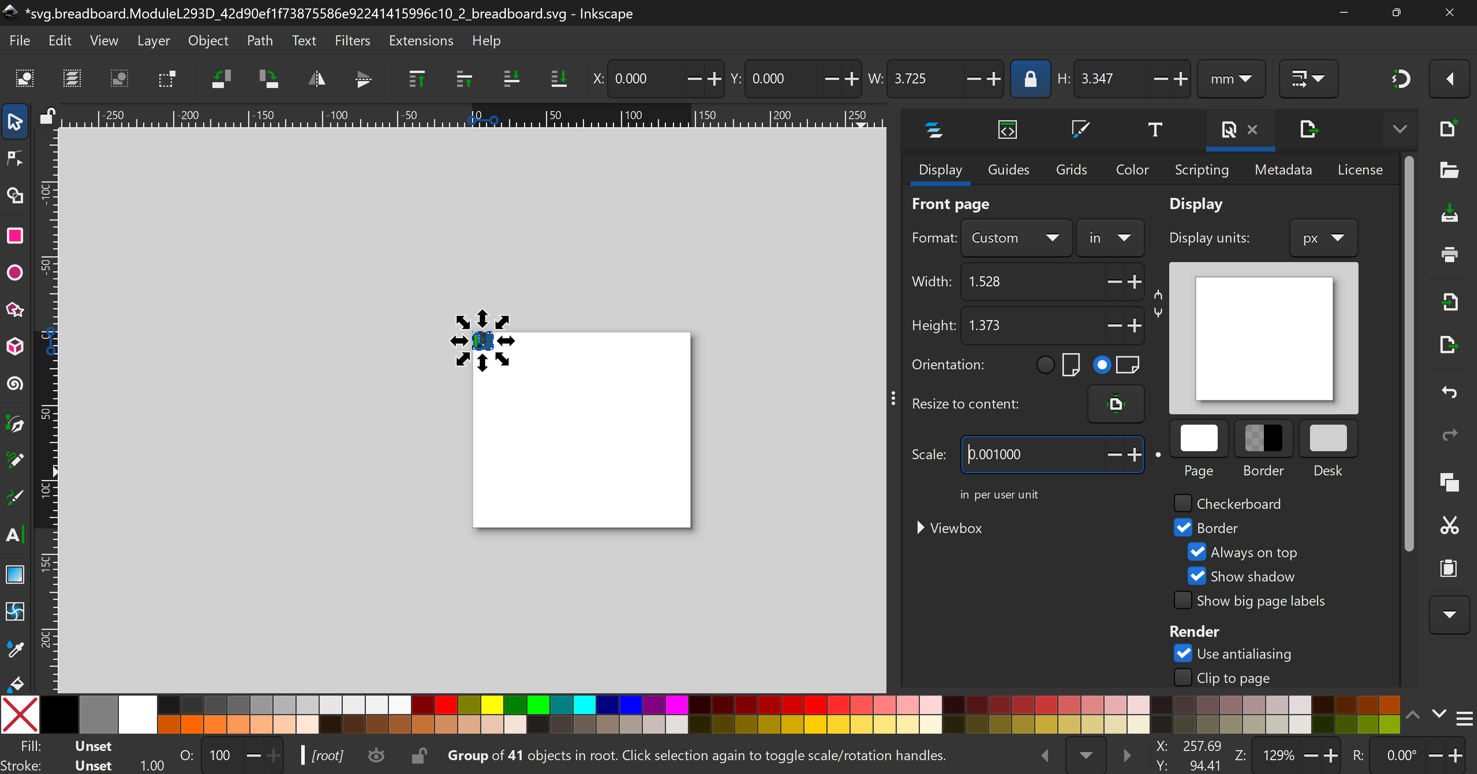Toggle the width/height lock icon
The height and width of the screenshot is (774, 1477).
[x=1030, y=79]
